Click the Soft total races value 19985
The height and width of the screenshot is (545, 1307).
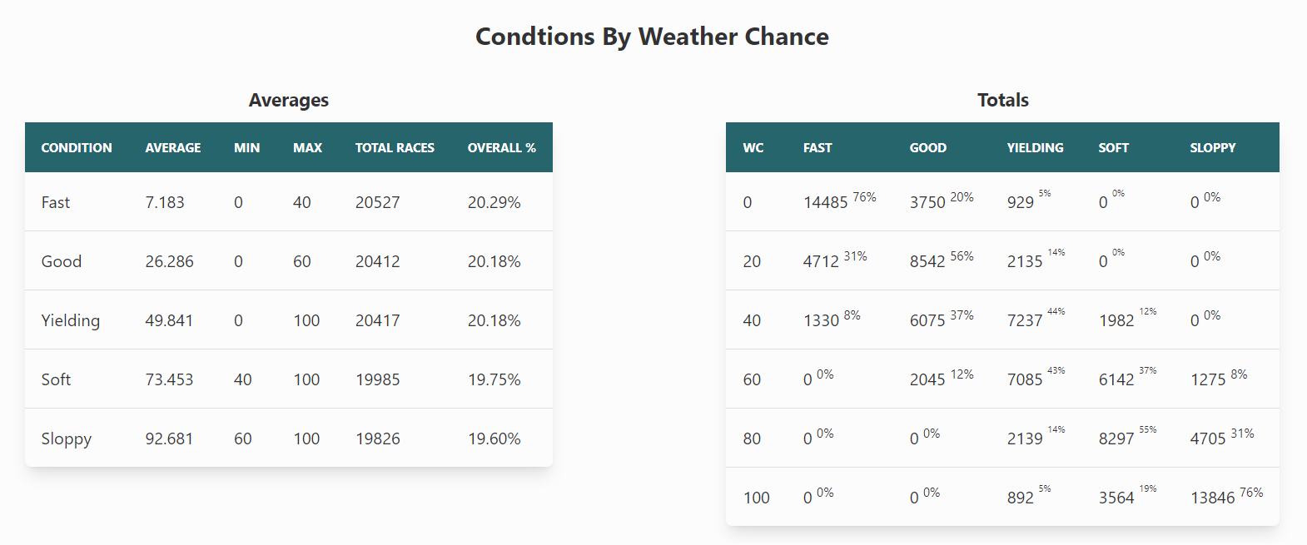(378, 379)
